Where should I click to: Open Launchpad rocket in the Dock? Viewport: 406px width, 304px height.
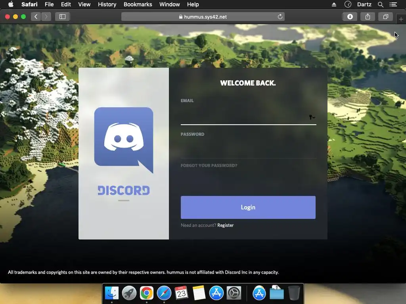(x=129, y=293)
